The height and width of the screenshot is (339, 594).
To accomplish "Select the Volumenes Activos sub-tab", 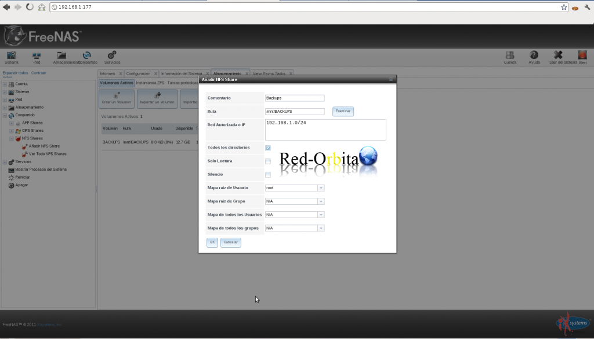I will pyautogui.click(x=116, y=83).
